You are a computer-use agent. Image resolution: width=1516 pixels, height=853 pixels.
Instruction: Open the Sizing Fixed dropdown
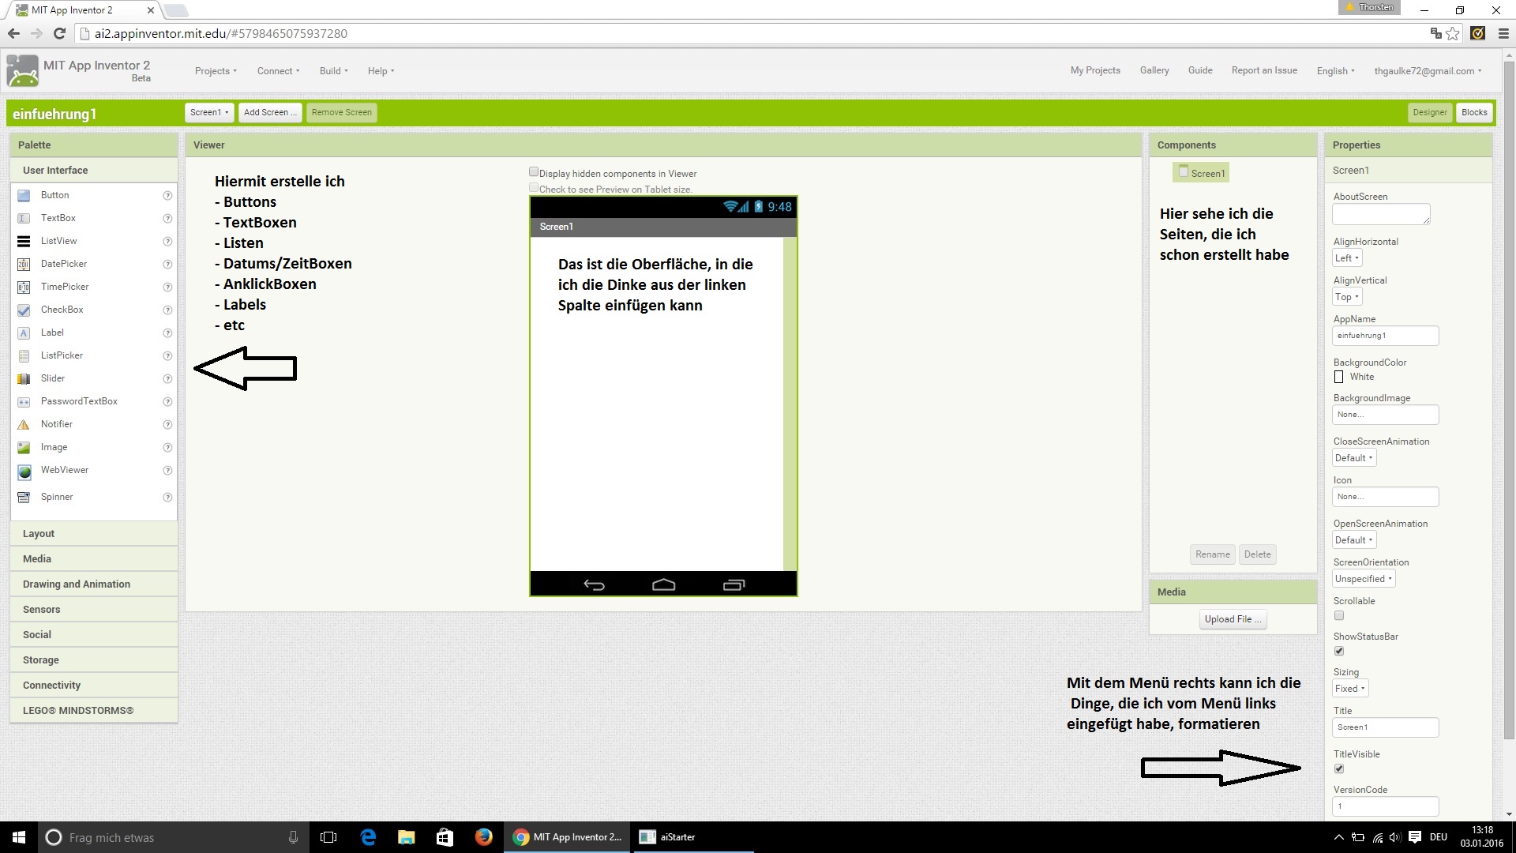(x=1350, y=689)
